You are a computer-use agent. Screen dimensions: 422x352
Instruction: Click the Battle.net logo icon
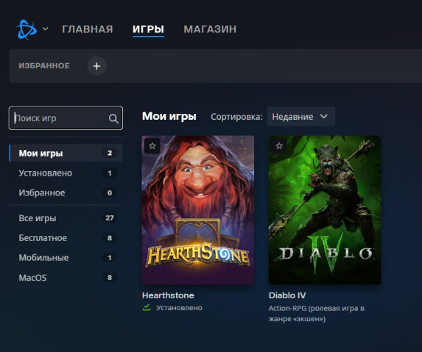26,29
